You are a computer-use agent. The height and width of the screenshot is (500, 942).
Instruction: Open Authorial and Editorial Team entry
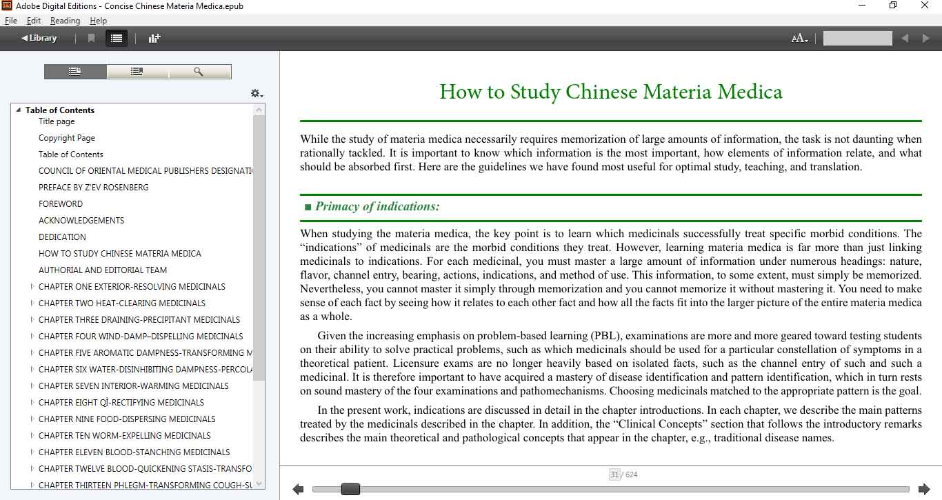click(103, 270)
